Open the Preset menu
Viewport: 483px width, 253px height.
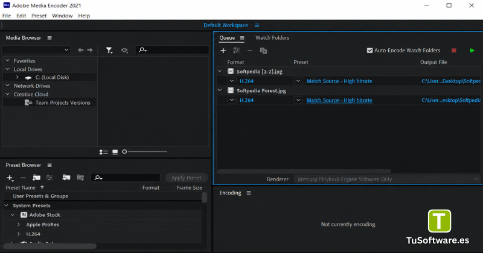click(x=39, y=16)
